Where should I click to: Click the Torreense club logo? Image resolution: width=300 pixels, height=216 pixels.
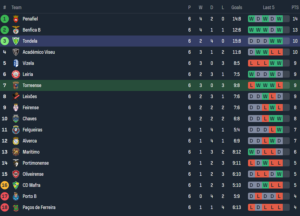pyautogui.click(x=16, y=86)
